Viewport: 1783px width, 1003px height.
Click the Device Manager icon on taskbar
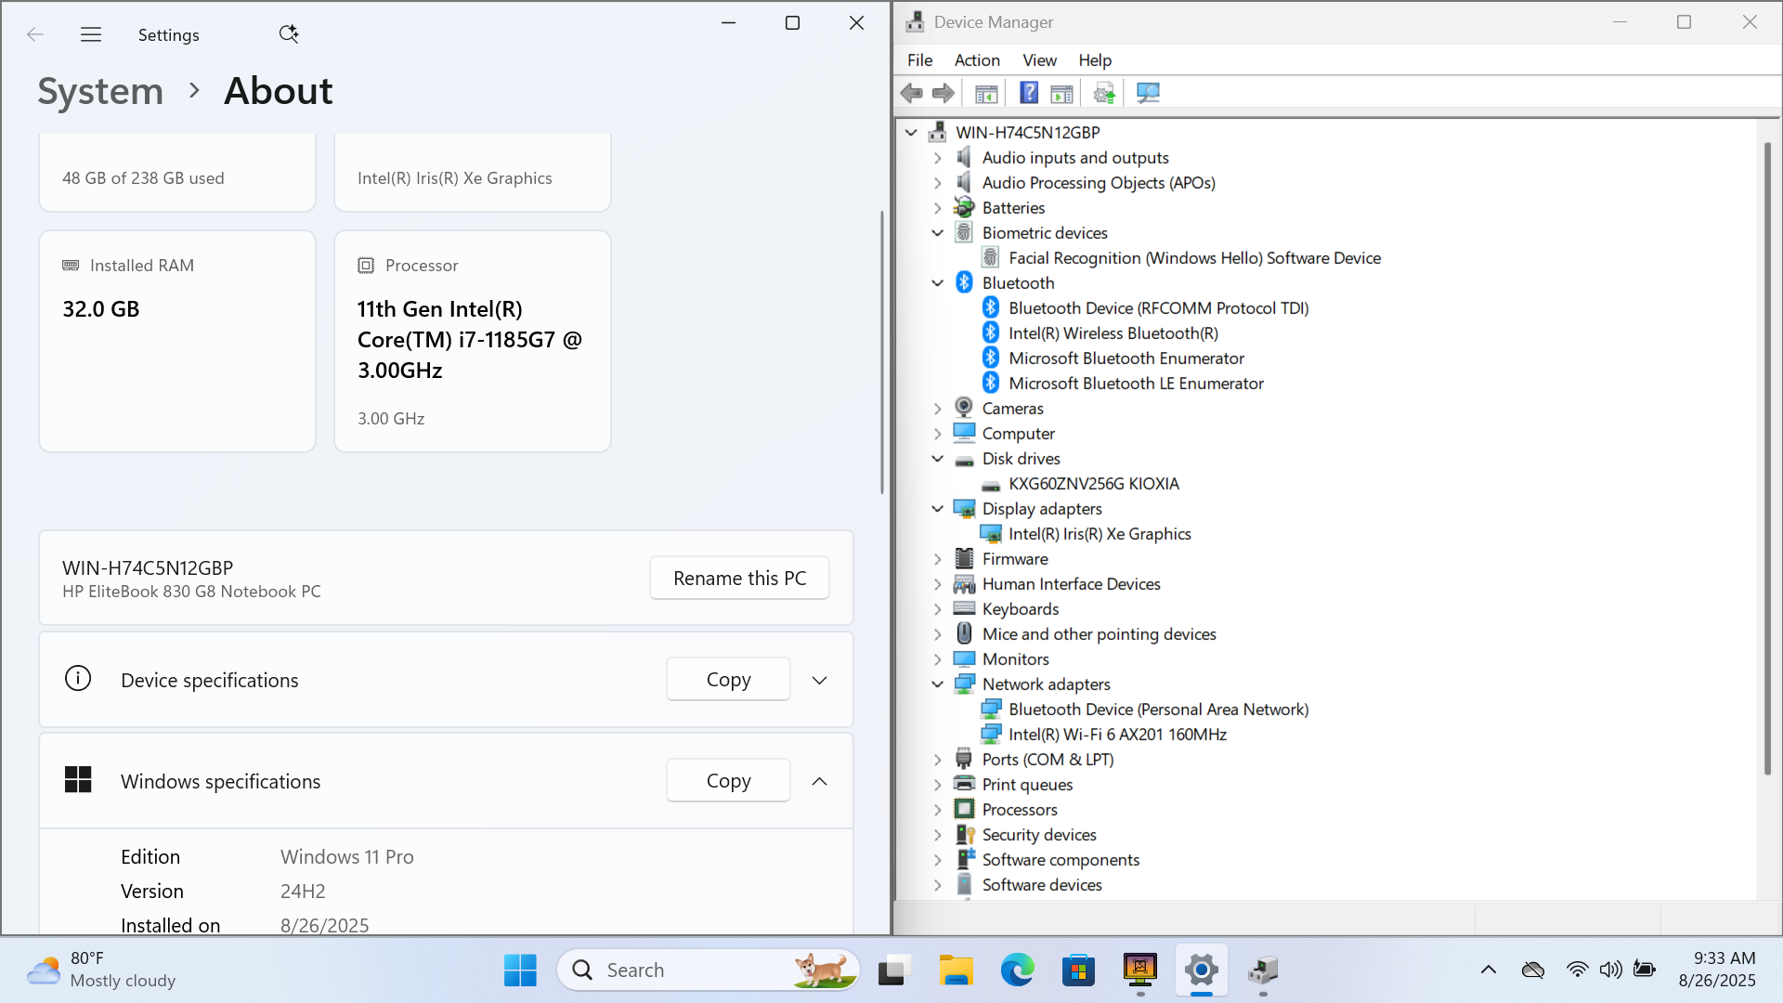click(1263, 970)
